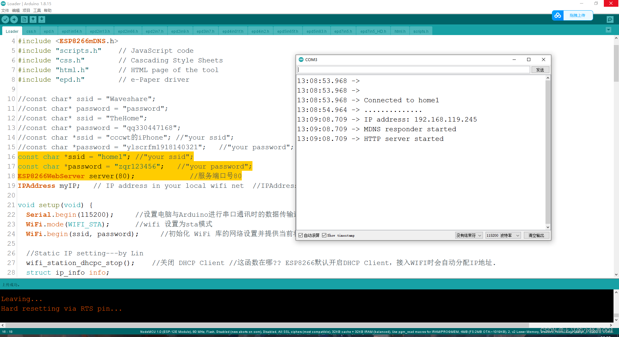
Task: Open the 工具 menu
Action: pyautogui.click(x=37, y=10)
